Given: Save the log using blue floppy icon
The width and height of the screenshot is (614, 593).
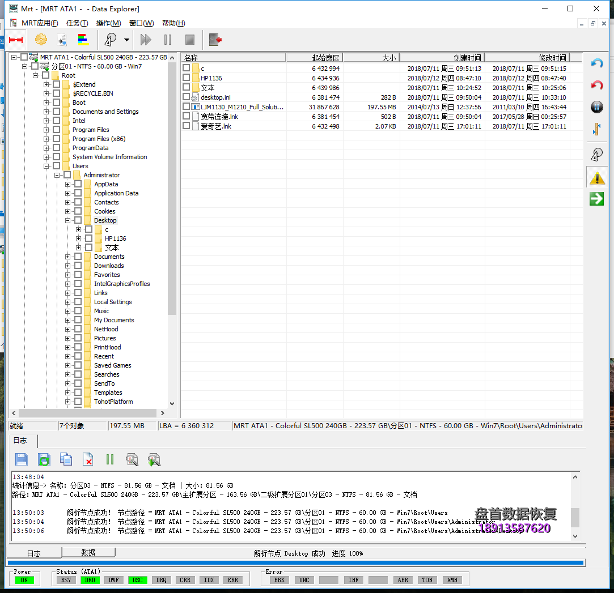Looking at the screenshot, I should click(x=22, y=459).
